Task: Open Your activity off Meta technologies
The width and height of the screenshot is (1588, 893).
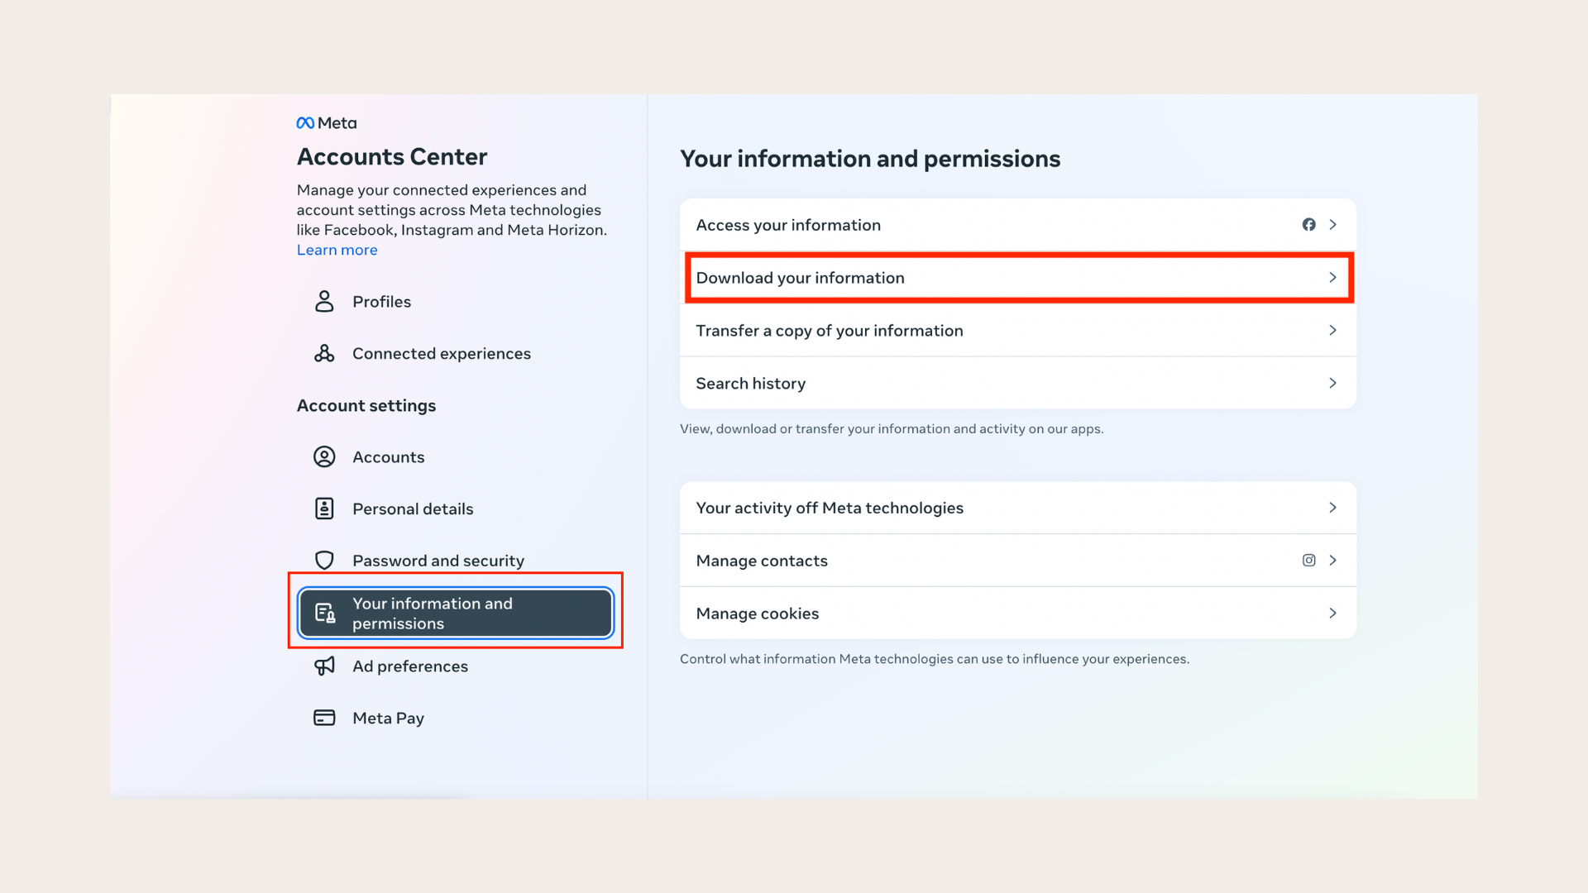Action: coord(1017,508)
